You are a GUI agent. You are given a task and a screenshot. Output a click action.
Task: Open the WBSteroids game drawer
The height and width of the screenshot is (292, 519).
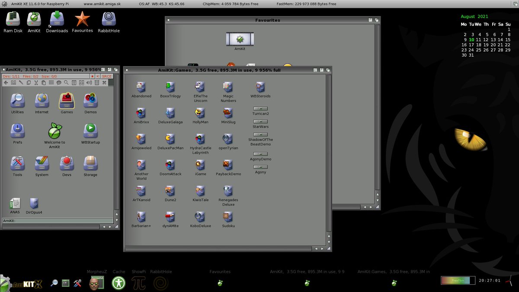[x=260, y=90]
